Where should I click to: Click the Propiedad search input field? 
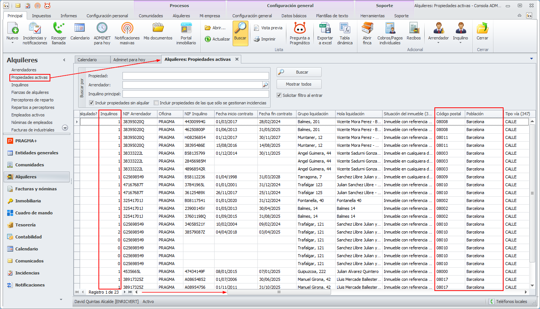tap(195, 76)
